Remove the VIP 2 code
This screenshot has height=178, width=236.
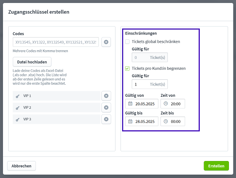click(x=106, y=107)
